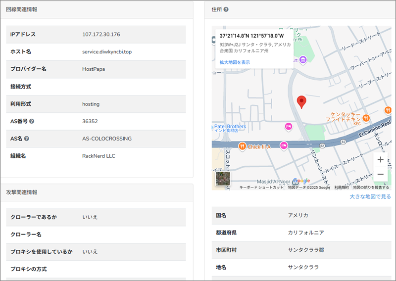Click 地図の誤りを報告する link
Screen dimensions: 396x281
pyautogui.click(x=370, y=187)
